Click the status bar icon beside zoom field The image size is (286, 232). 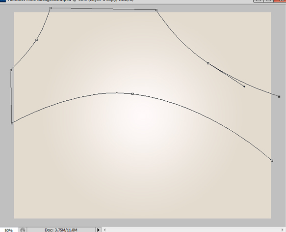[23, 230]
